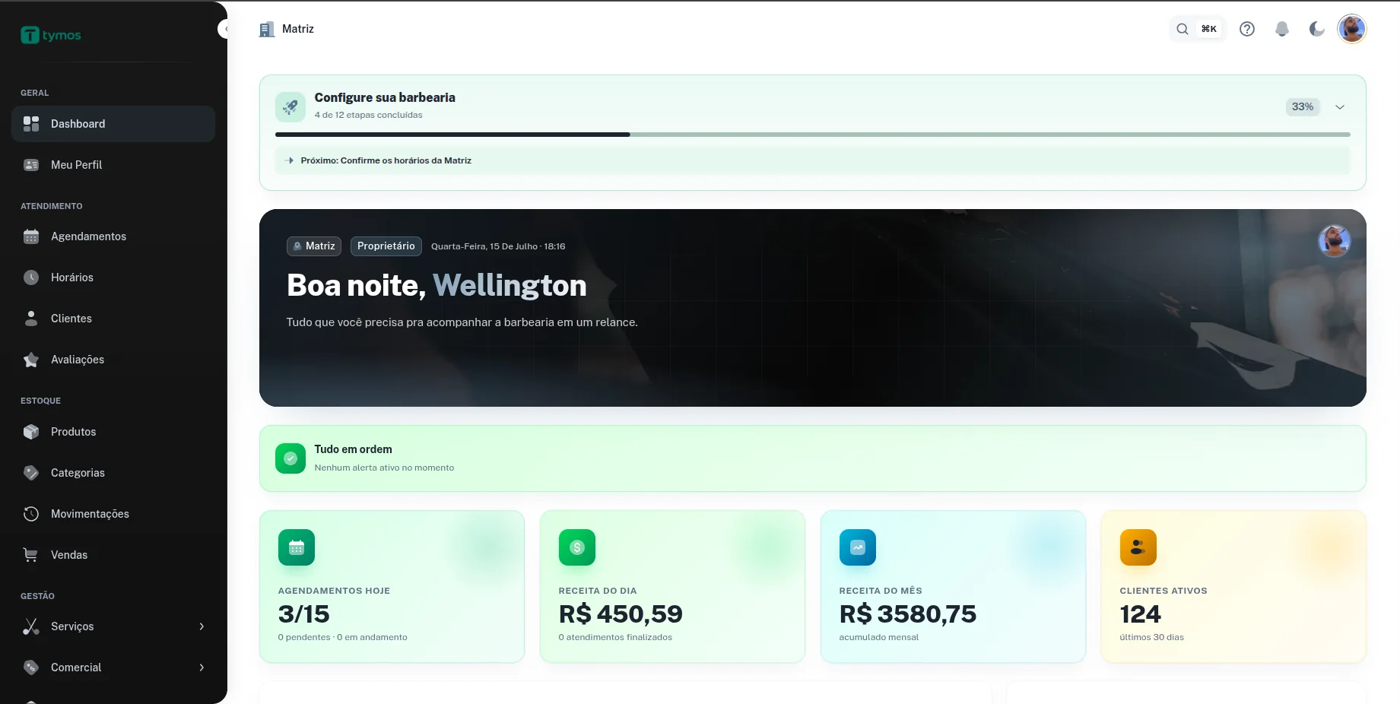Click the Categorias tag icon
1400x704 pixels.
tap(31, 473)
